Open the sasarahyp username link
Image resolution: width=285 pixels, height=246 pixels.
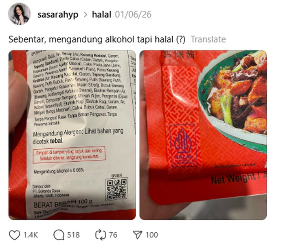click(x=58, y=15)
